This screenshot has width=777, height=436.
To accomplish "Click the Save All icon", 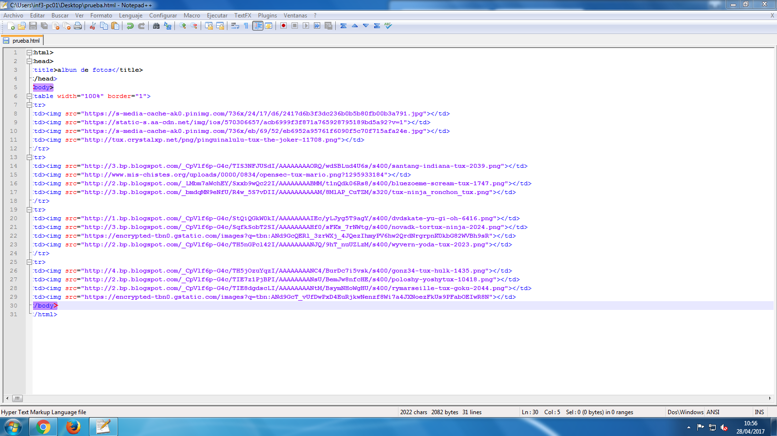I will point(44,26).
